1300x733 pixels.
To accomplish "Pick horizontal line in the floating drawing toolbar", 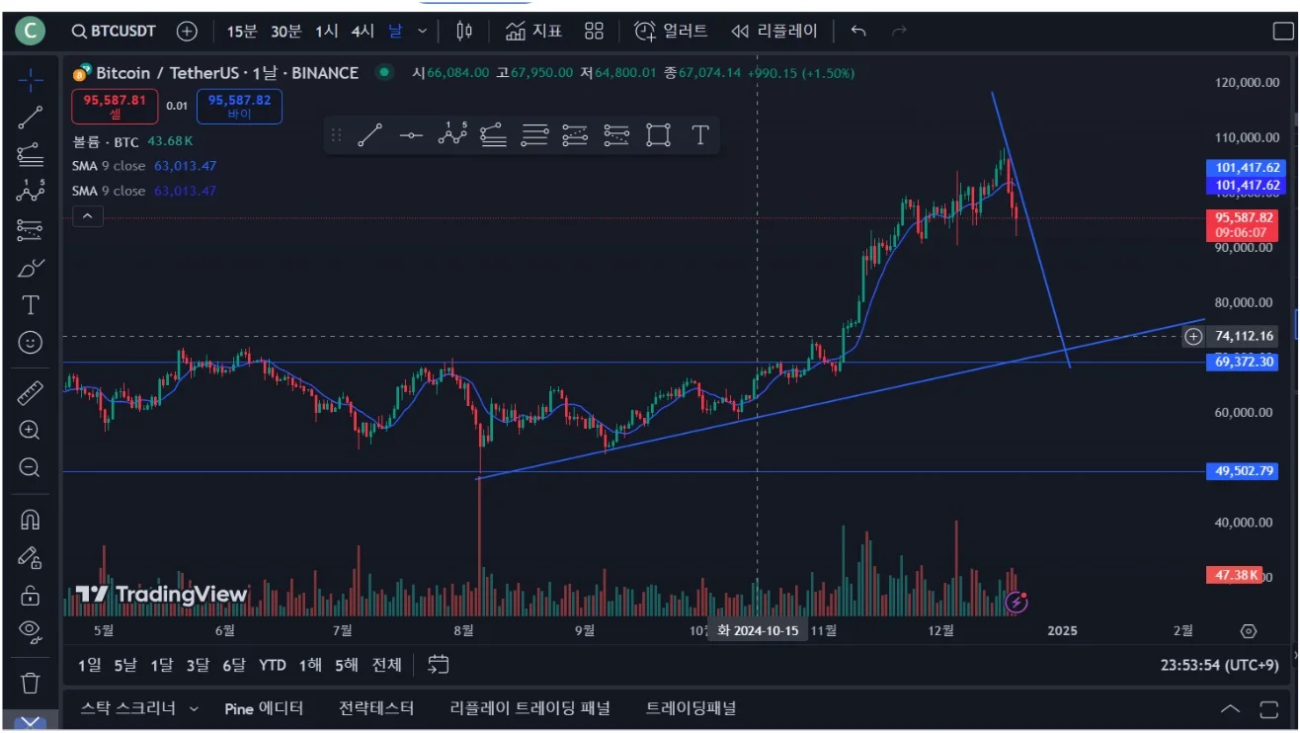I will (411, 135).
